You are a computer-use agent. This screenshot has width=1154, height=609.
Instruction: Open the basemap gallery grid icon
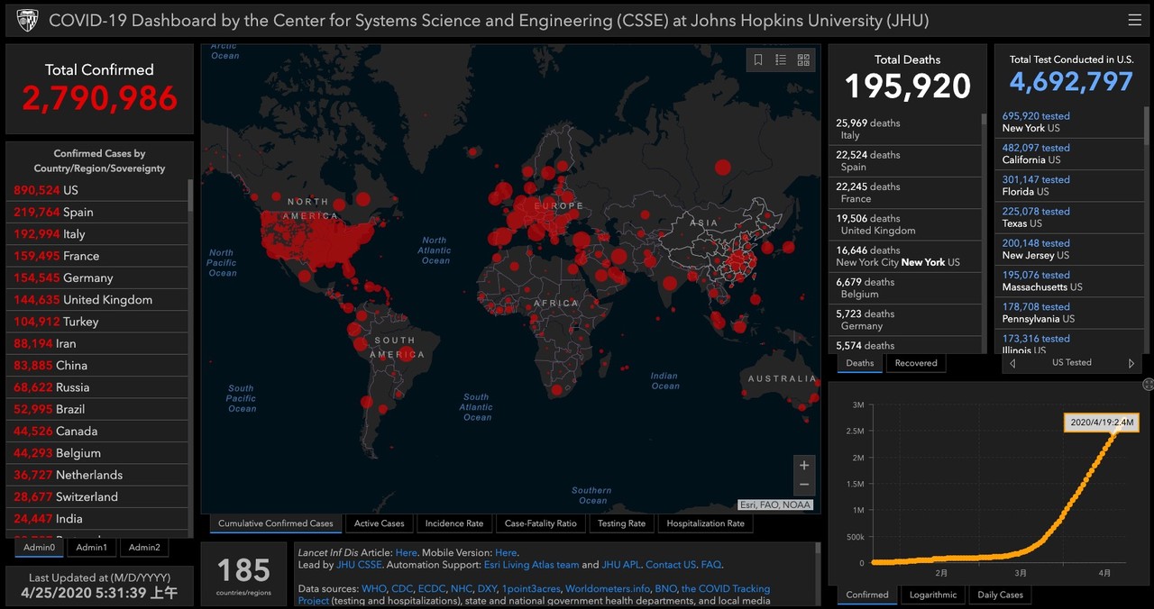(x=803, y=59)
